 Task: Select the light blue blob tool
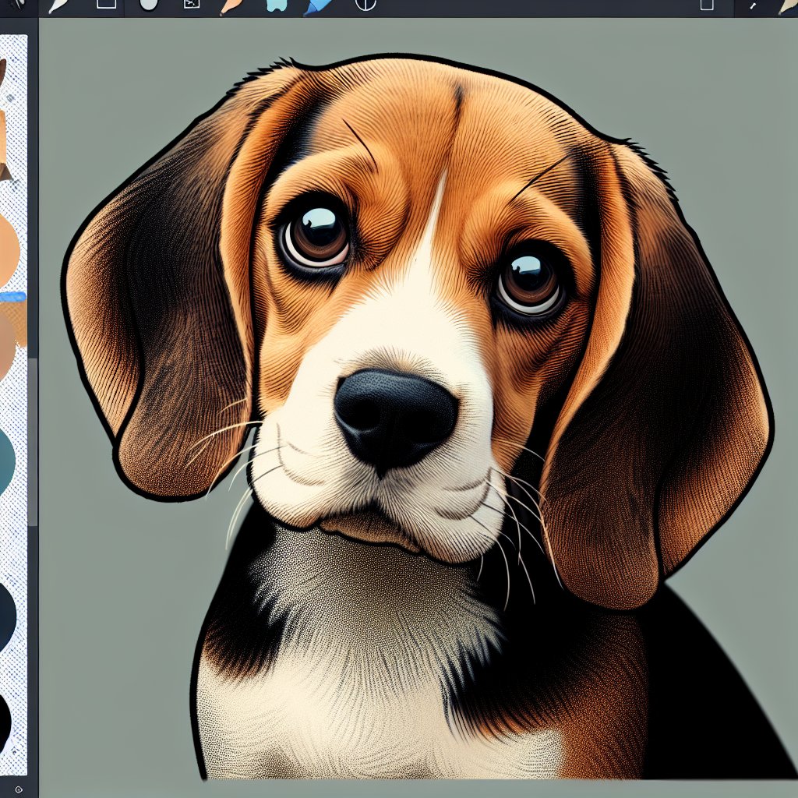click(277, 5)
